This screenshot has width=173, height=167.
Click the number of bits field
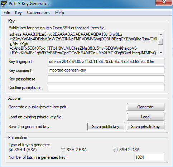point(149,157)
